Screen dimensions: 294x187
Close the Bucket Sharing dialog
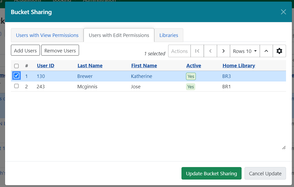pyautogui.click(x=283, y=12)
